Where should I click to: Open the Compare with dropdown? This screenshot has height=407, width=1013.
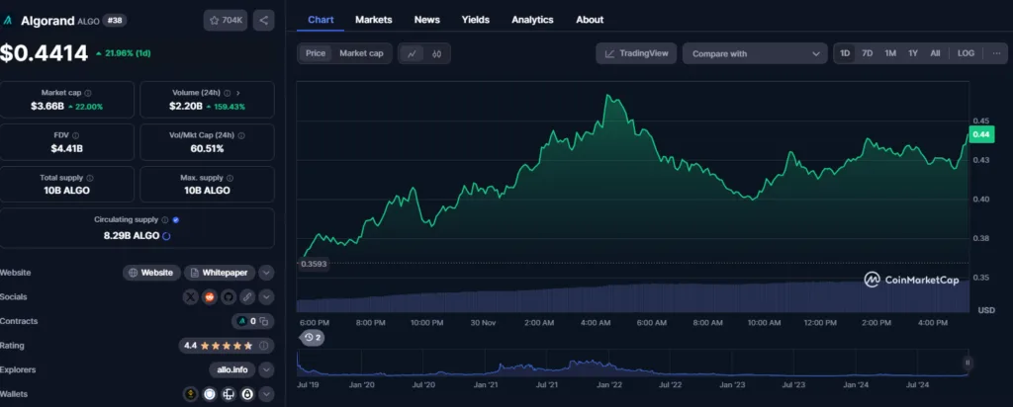click(755, 53)
